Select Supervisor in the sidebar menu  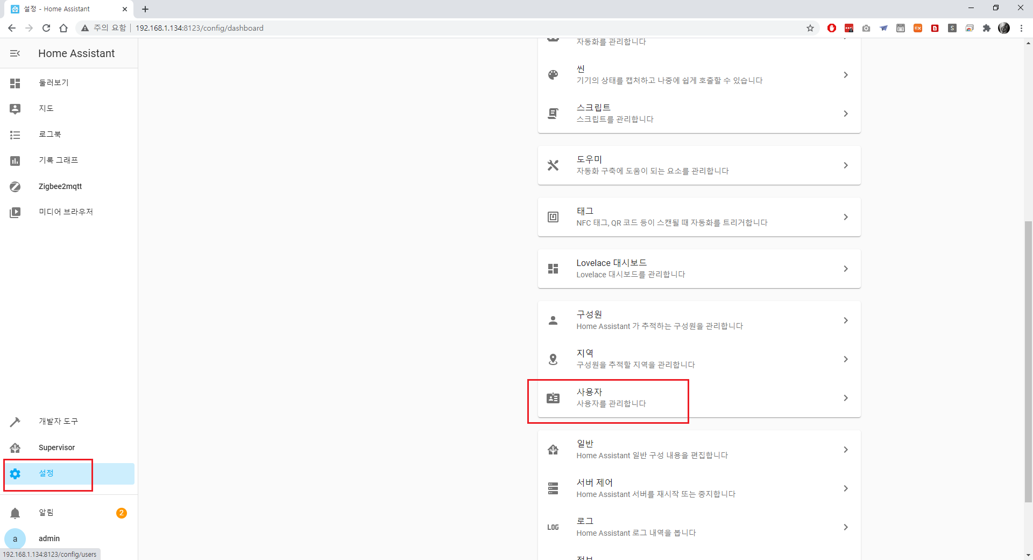(x=57, y=447)
